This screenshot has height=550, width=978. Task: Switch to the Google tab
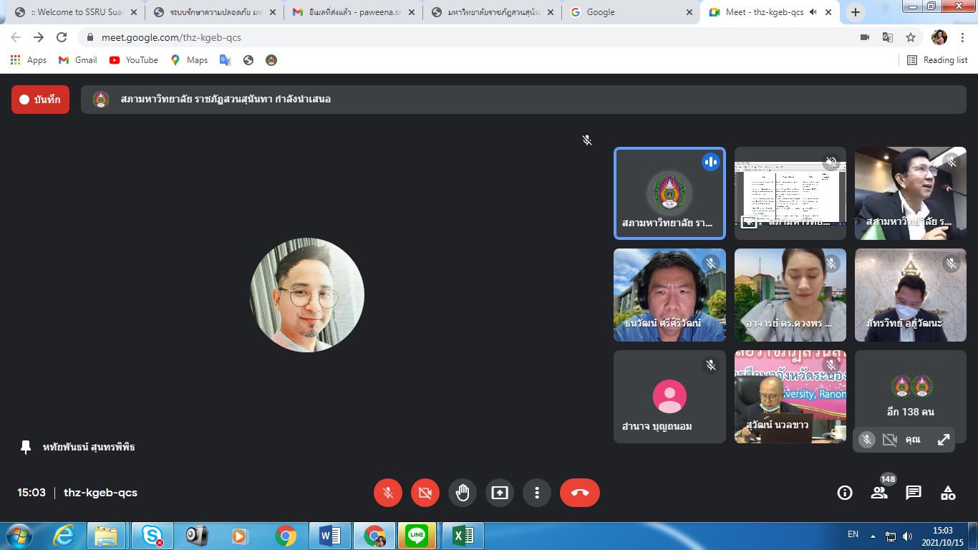point(630,12)
